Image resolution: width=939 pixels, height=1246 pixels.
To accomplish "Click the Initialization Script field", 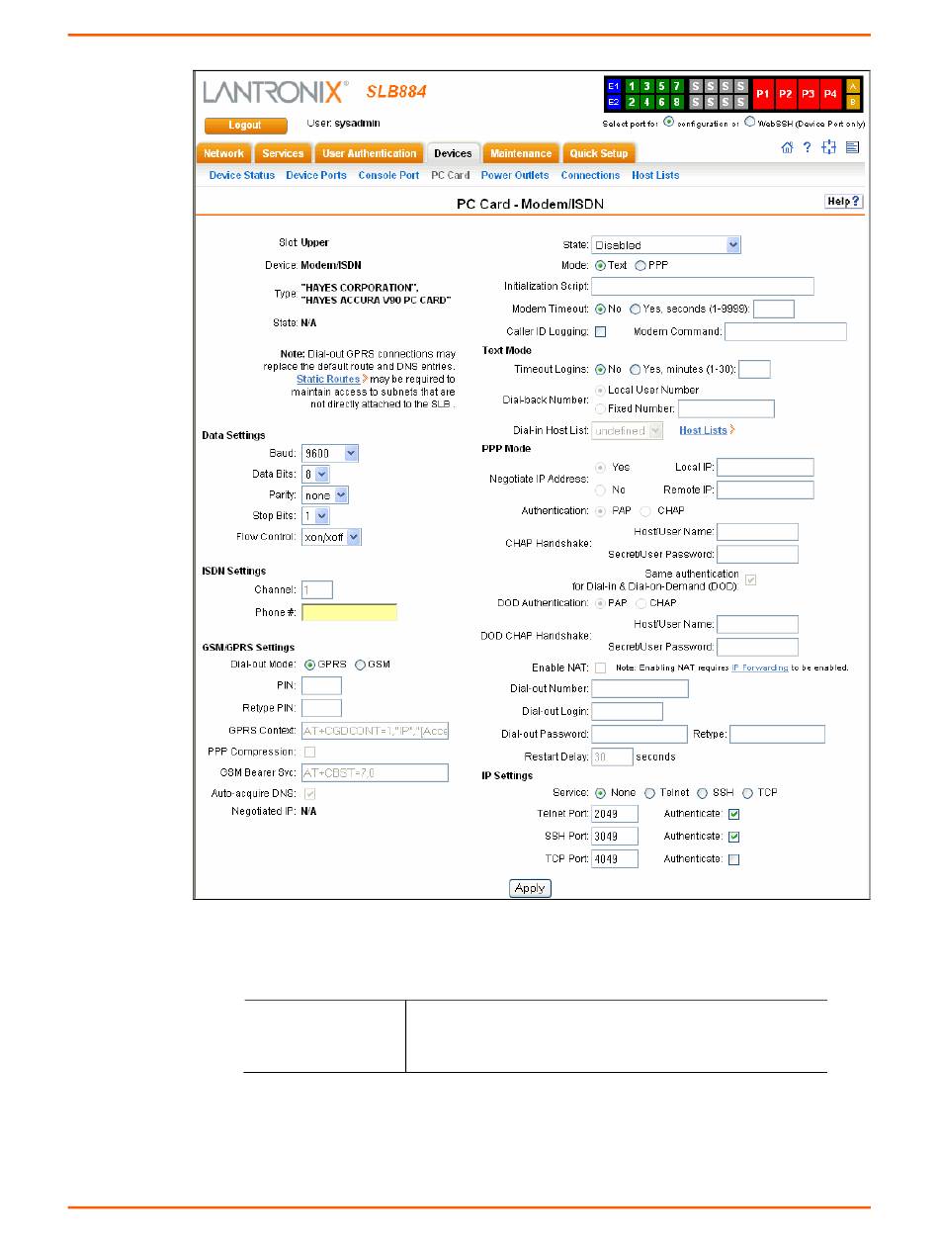I will point(703,286).
